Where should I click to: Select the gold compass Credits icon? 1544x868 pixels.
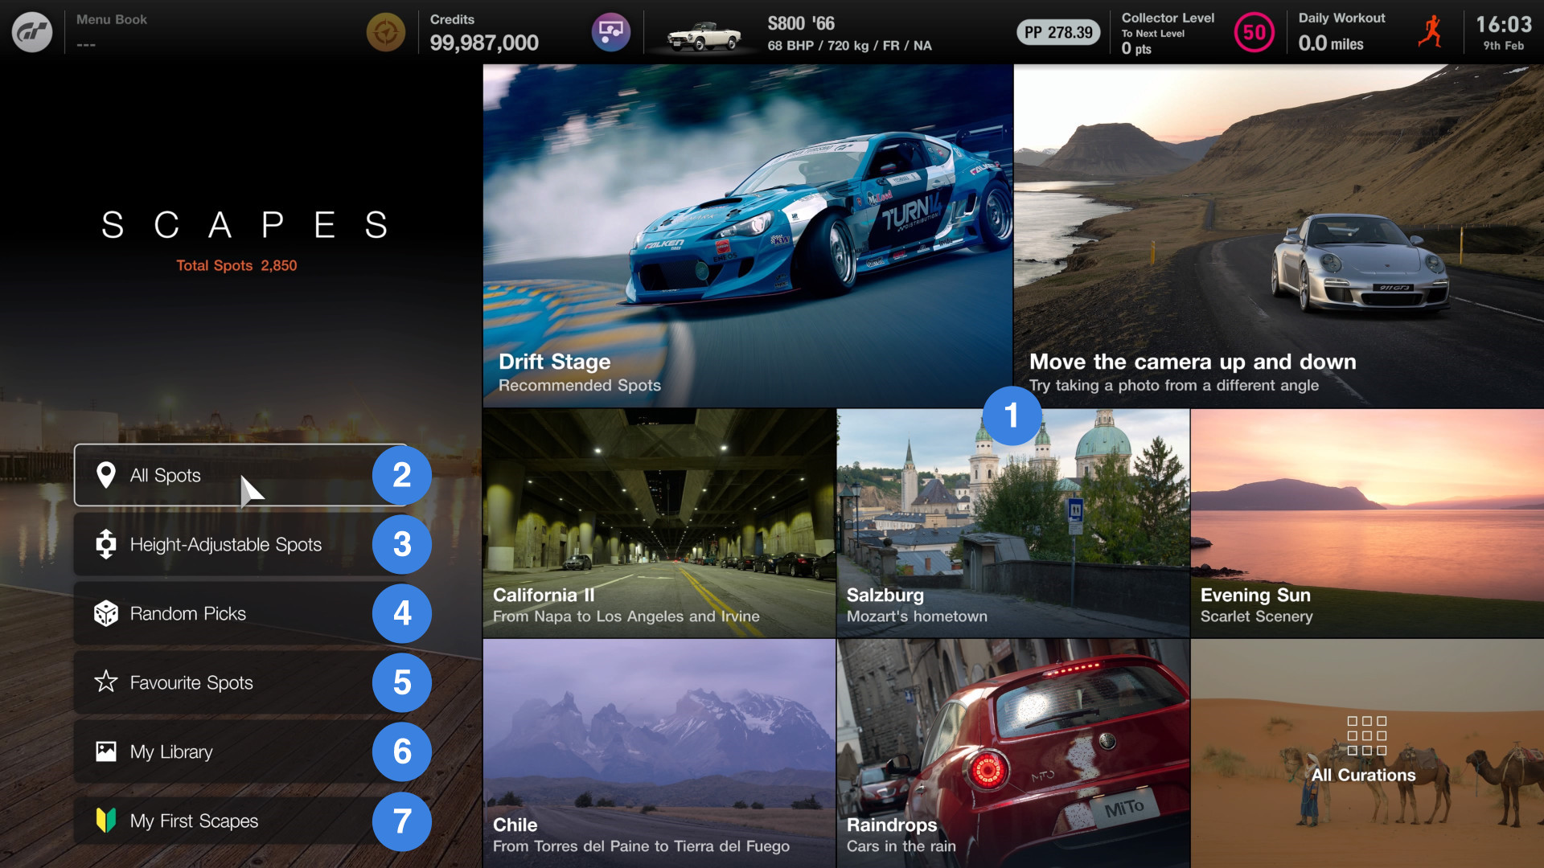pos(386,32)
